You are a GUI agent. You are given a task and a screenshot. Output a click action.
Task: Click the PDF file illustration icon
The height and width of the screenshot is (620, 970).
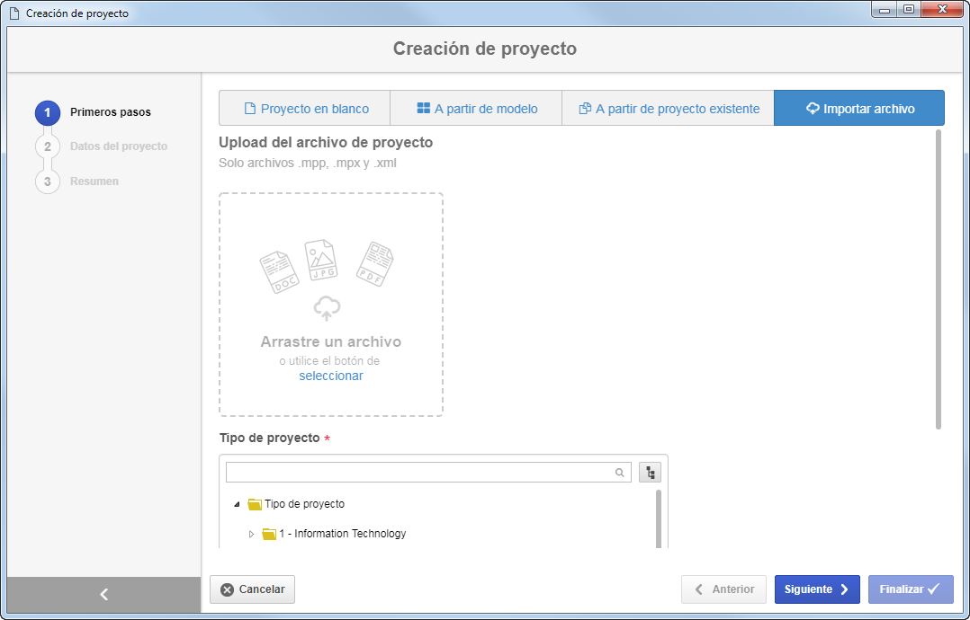pyautogui.click(x=375, y=263)
